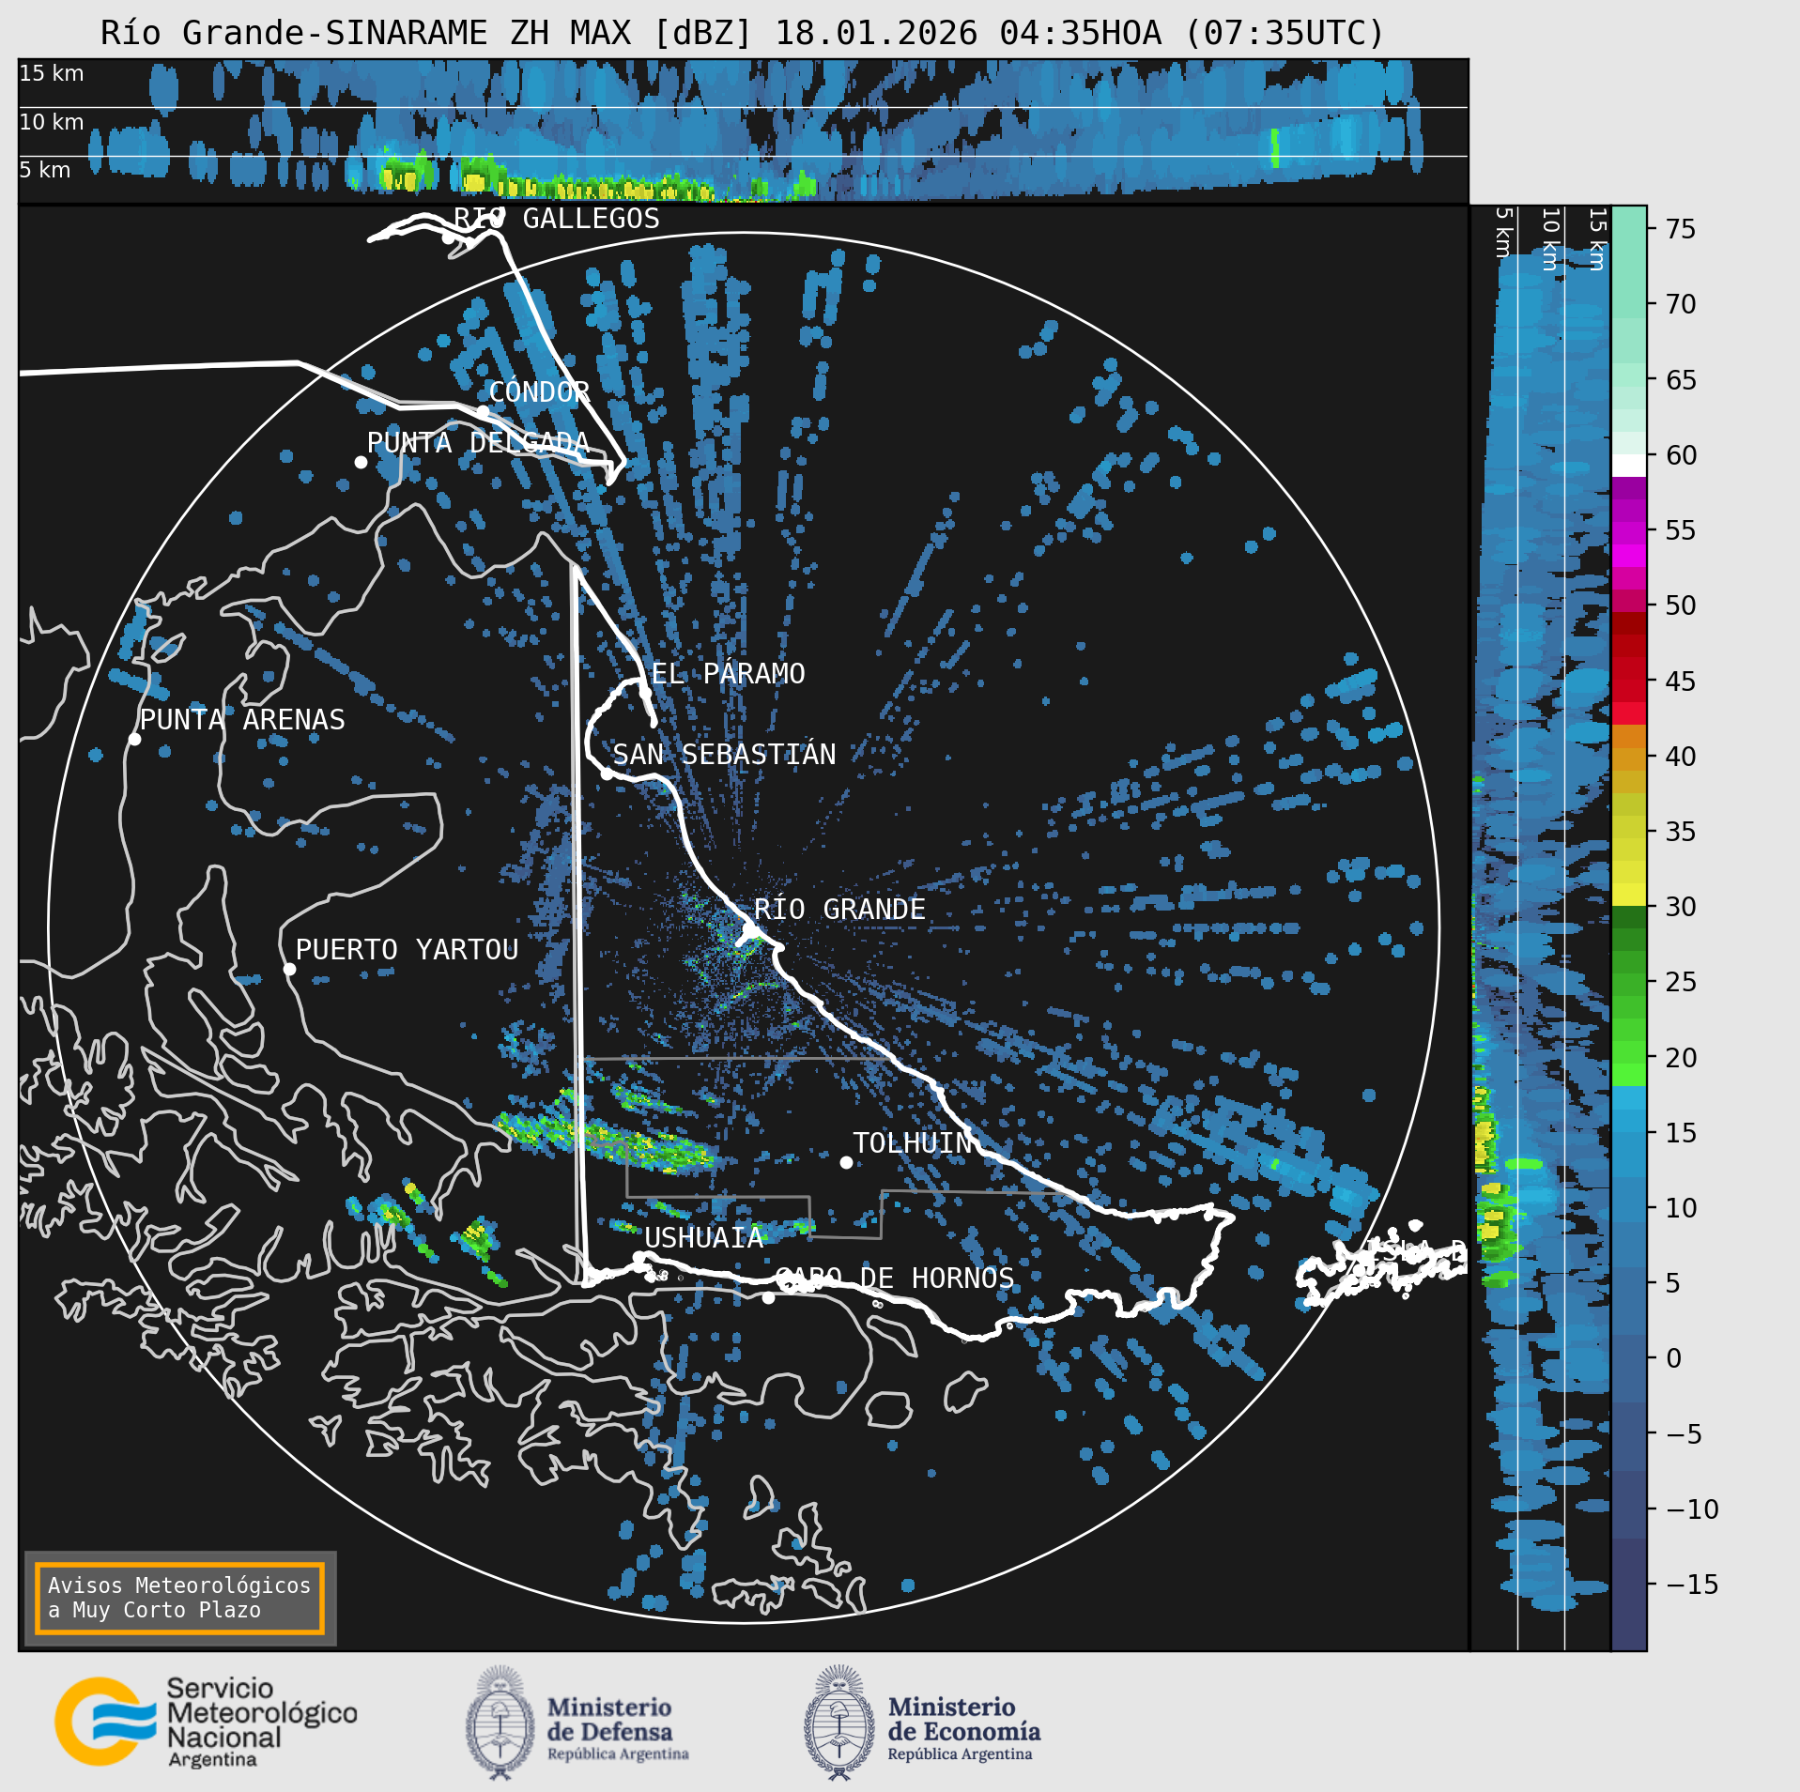Select the CABO DE HORNOS label

point(895,1279)
